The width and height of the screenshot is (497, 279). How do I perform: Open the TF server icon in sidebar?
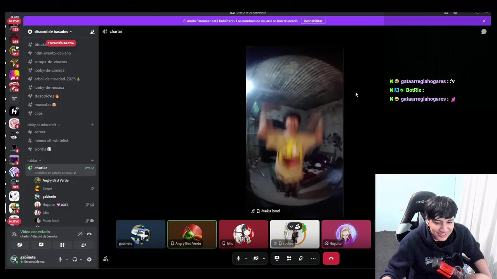[x=14, y=99]
